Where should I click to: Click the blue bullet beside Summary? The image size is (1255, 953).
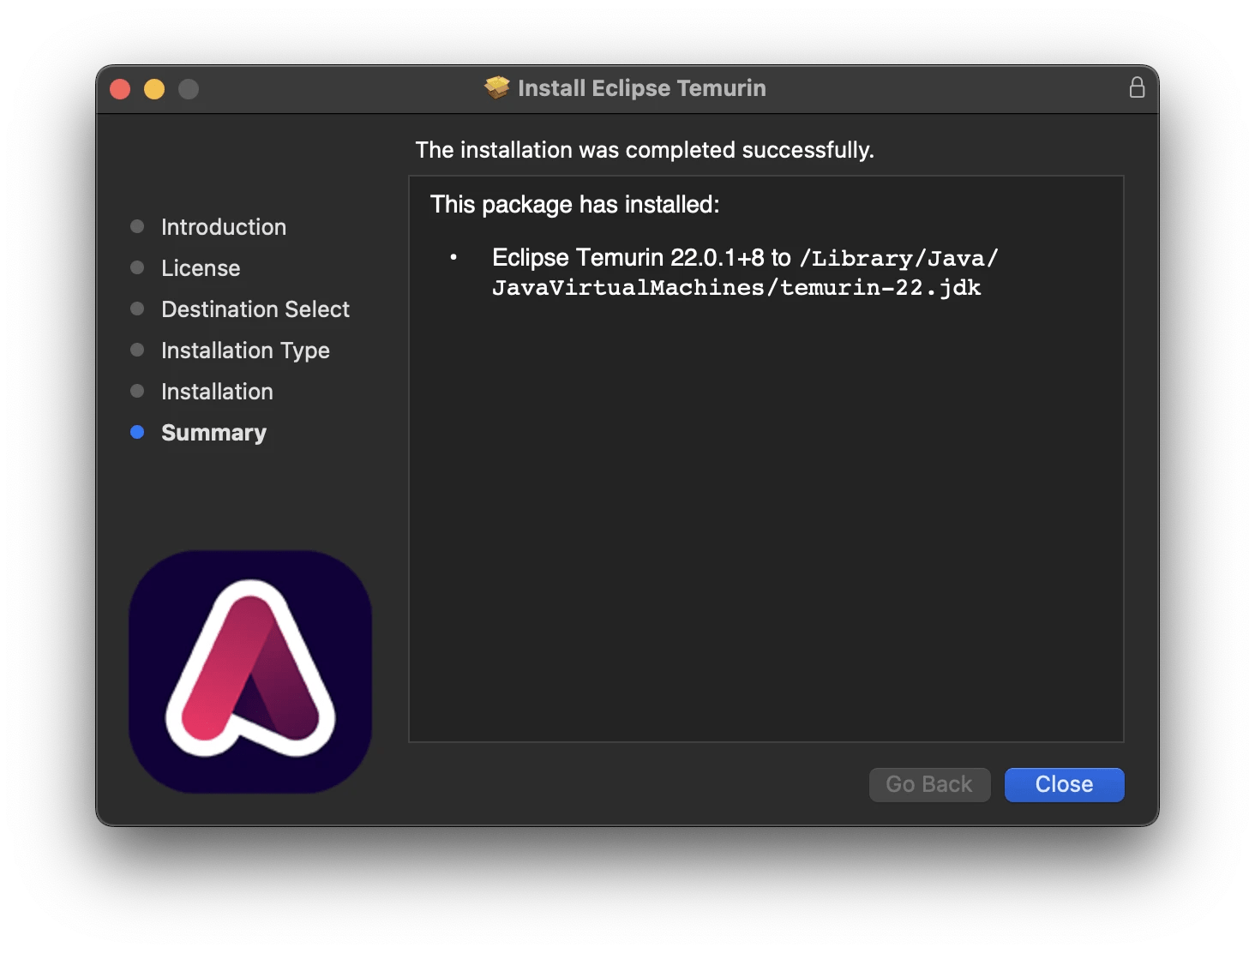coord(137,432)
